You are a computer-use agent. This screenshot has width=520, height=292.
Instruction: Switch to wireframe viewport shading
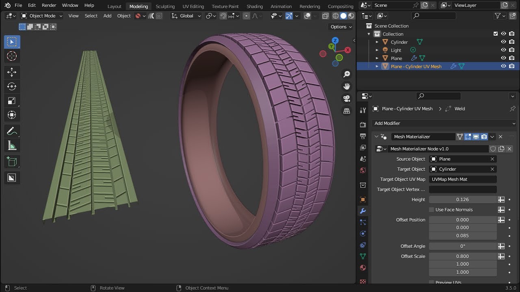pos(336,16)
